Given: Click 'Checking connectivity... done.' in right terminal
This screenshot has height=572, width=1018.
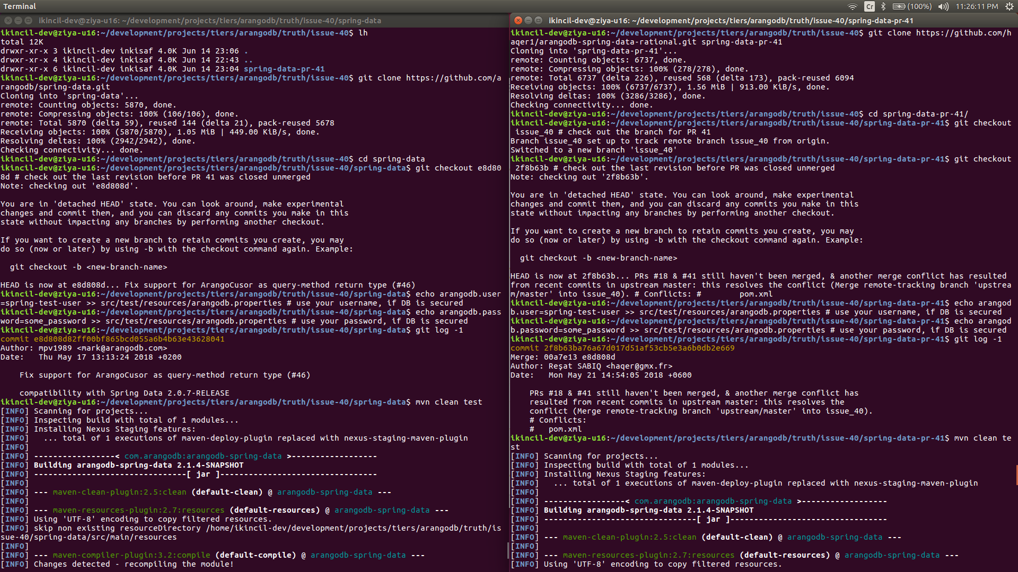Looking at the screenshot, I should (x=582, y=105).
